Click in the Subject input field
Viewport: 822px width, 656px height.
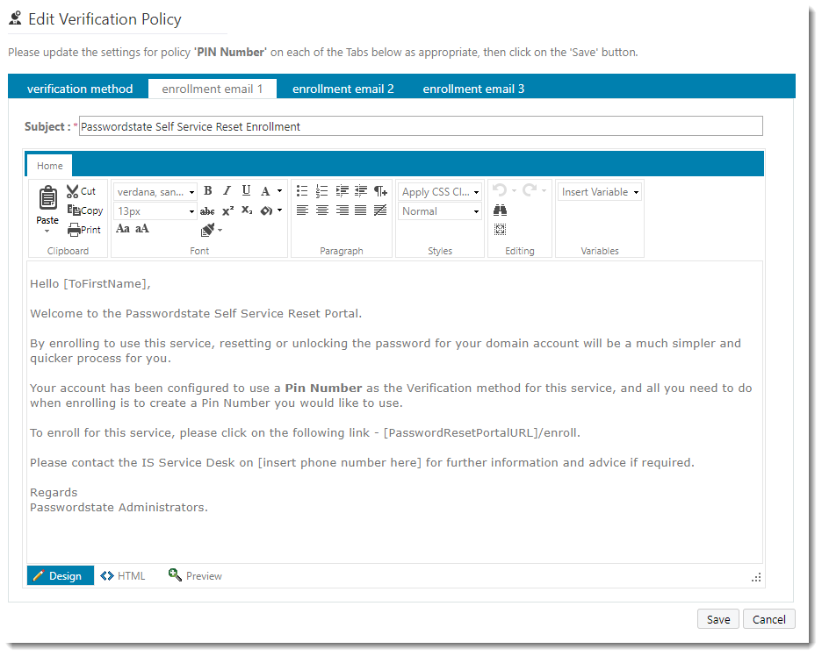point(421,126)
